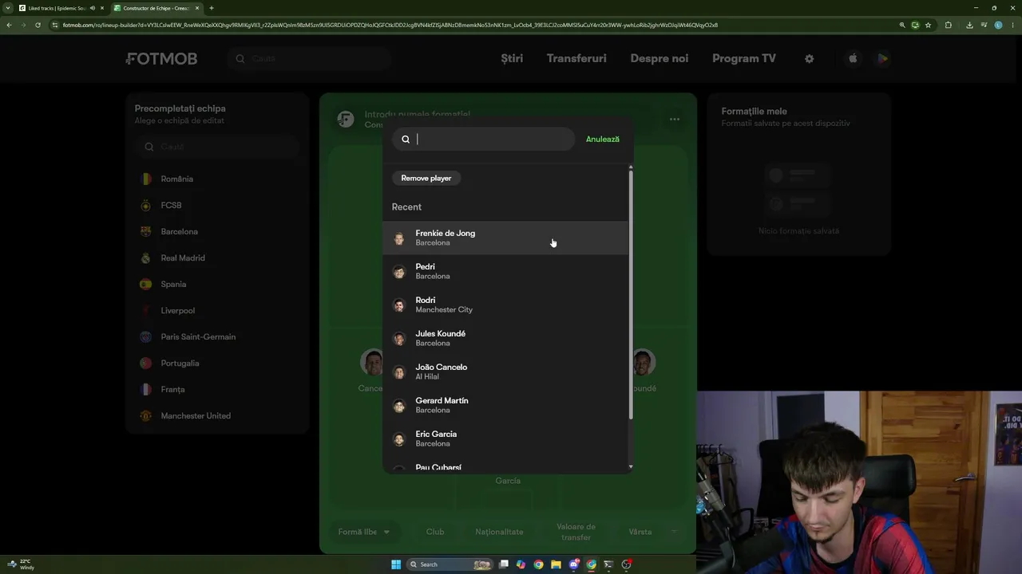The height and width of the screenshot is (574, 1022).
Task: Select Rodri of Manchester City
Action: [x=506, y=305]
